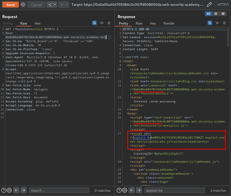Open Request pane hamburger menu

pos(109,23)
